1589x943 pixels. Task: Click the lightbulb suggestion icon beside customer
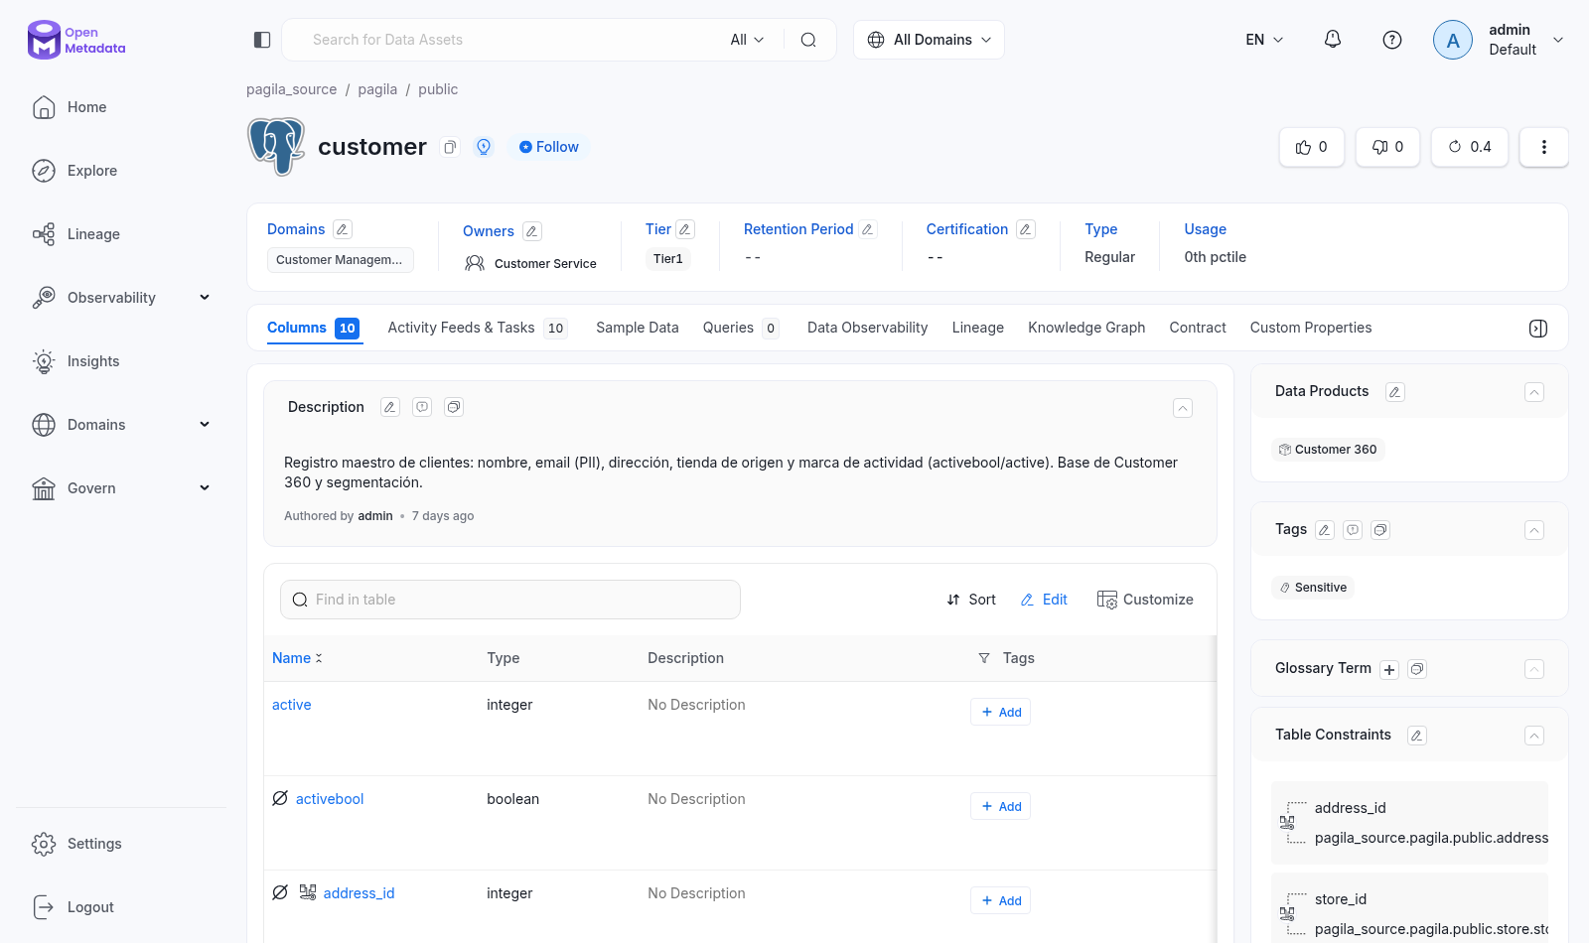tap(484, 147)
